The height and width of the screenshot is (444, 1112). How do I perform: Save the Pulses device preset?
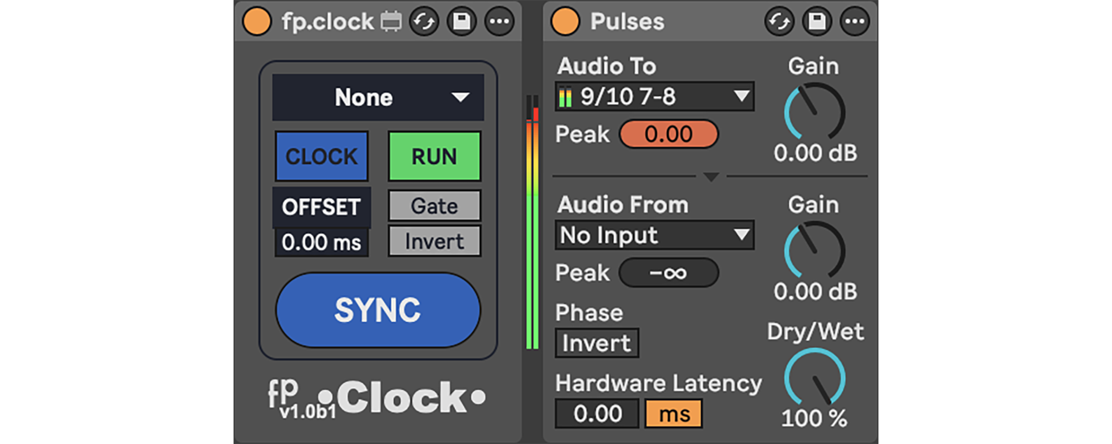tap(817, 22)
